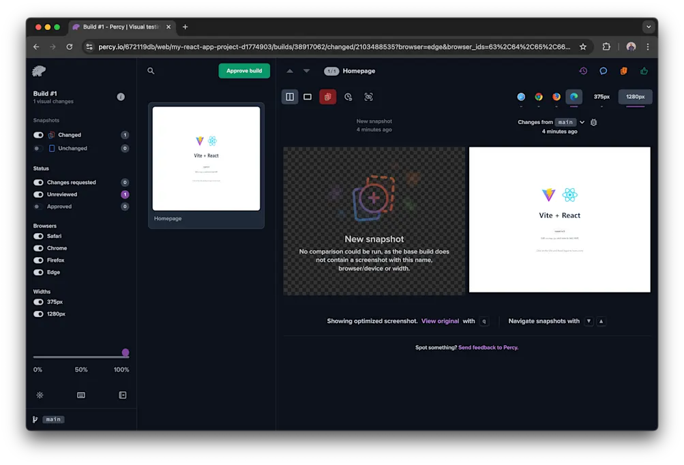Click the thumbs-up approve icon top right
Screen dimensions: 684x465
point(644,70)
